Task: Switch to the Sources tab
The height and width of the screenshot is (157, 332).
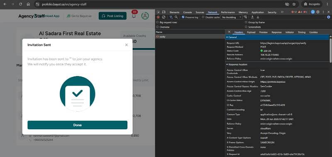Action: pos(200,12)
